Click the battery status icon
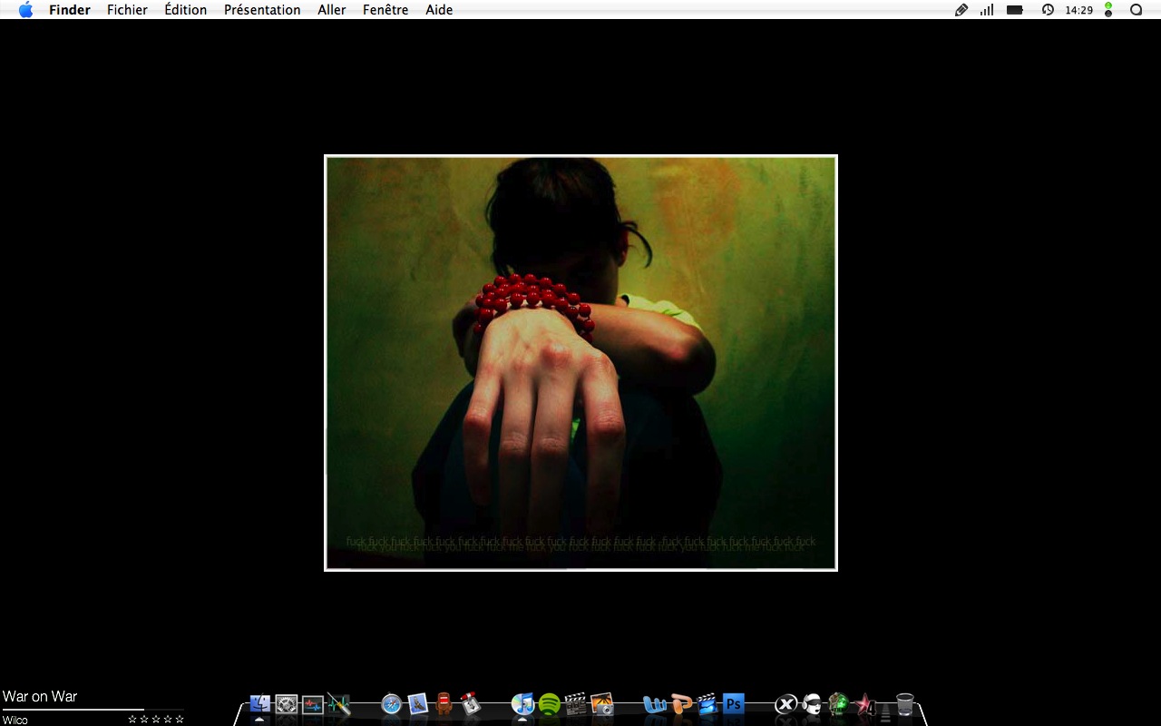Image resolution: width=1161 pixels, height=726 pixels. click(1015, 10)
